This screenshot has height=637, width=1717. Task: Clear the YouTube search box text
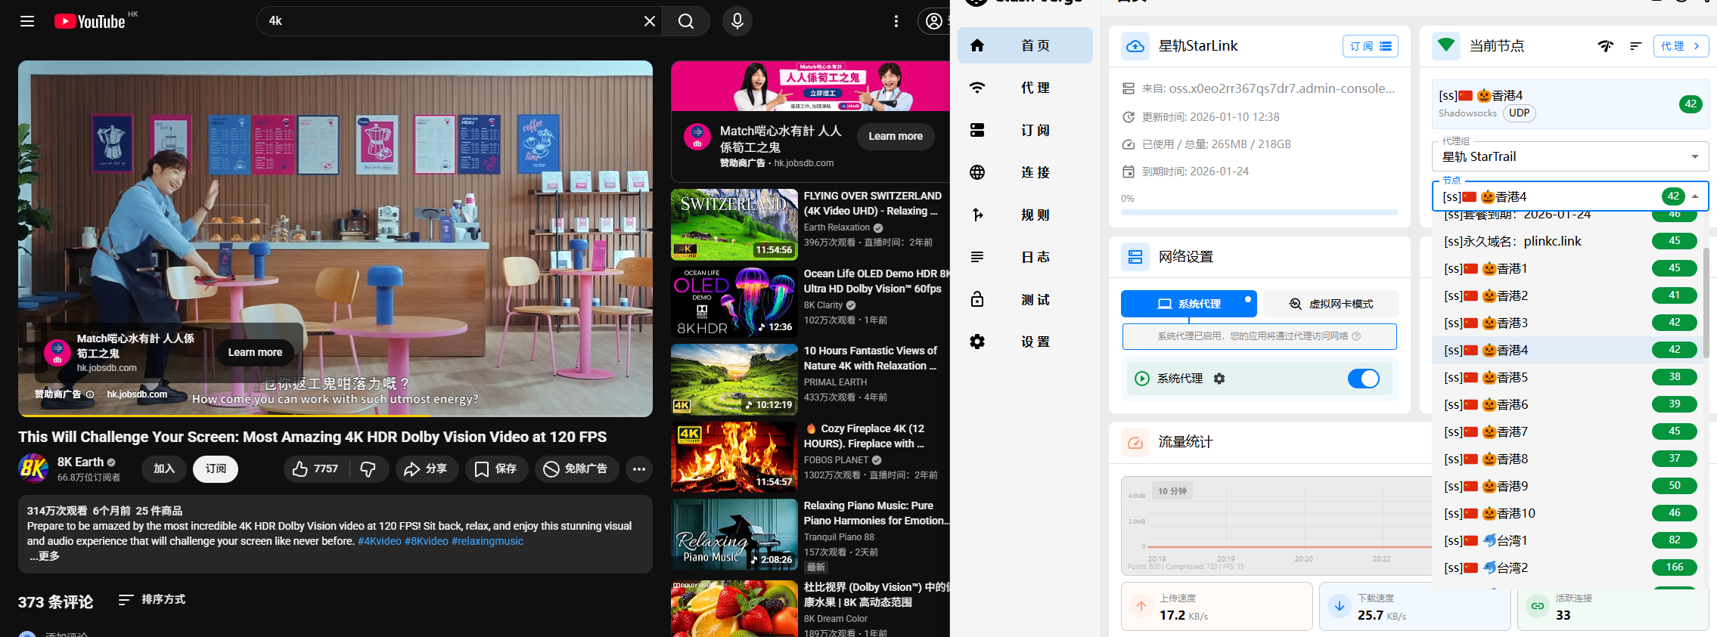click(649, 21)
